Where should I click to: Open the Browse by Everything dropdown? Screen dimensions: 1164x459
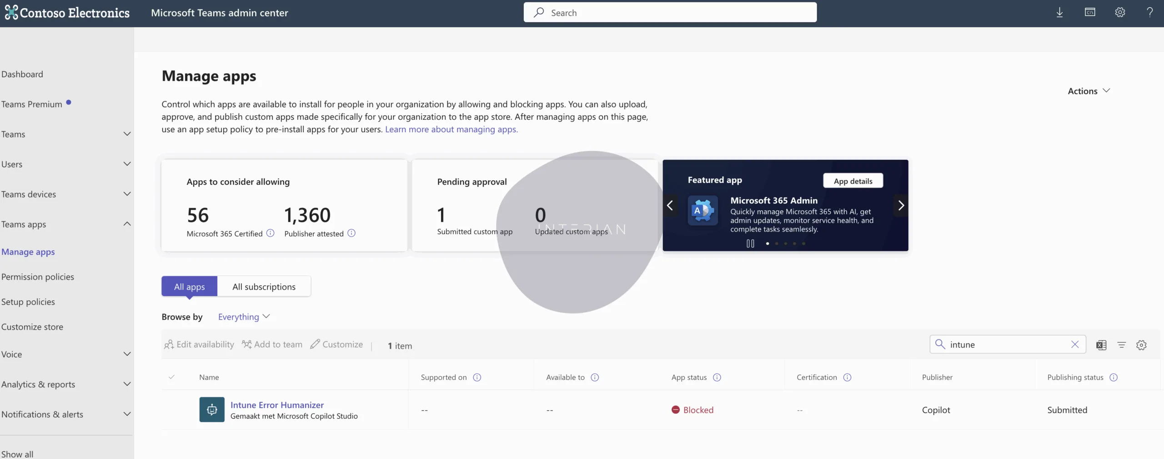pyautogui.click(x=244, y=317)
